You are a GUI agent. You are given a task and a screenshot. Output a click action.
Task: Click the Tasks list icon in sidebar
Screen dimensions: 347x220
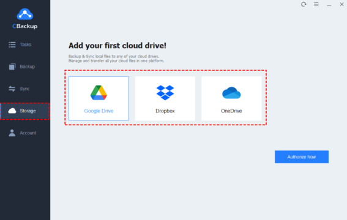[12, 45]
